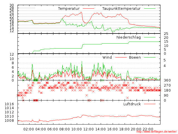
Task: Click the 1014 pressure axis value
Action: tap(9, 108)
